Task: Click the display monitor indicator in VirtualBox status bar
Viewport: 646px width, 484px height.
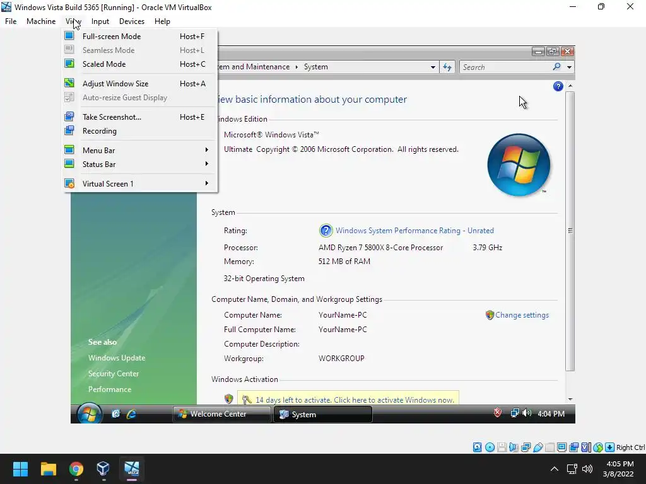Action: pos(561,447)
